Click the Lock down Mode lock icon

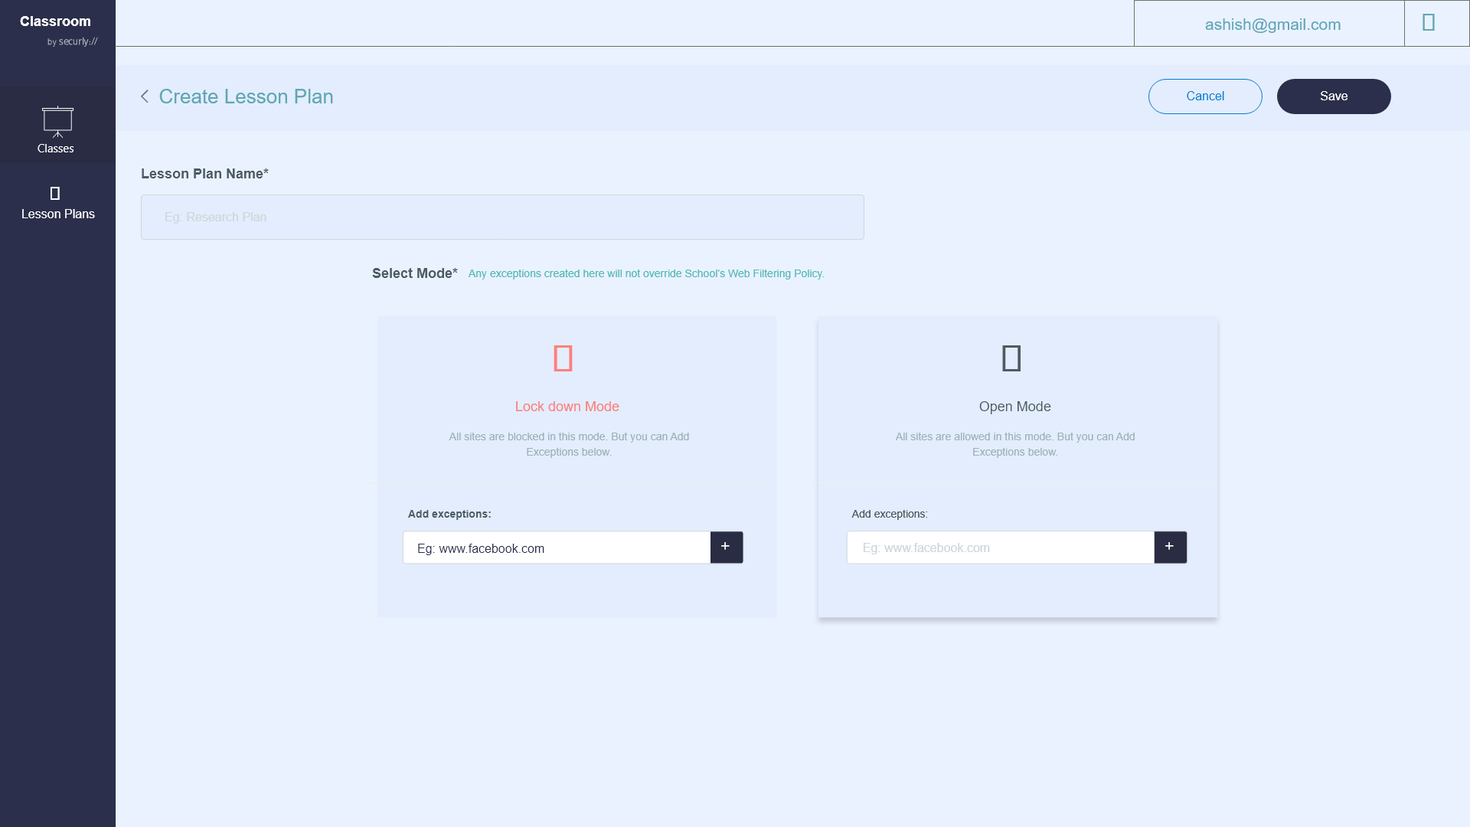click(x=563, y=358)
